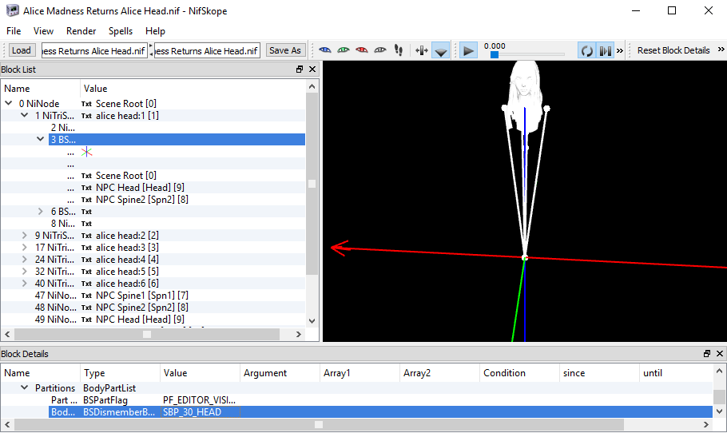Expand 32 NiTri... alice head:5 row
727x433 pixels.
click(x=25, y=271)
